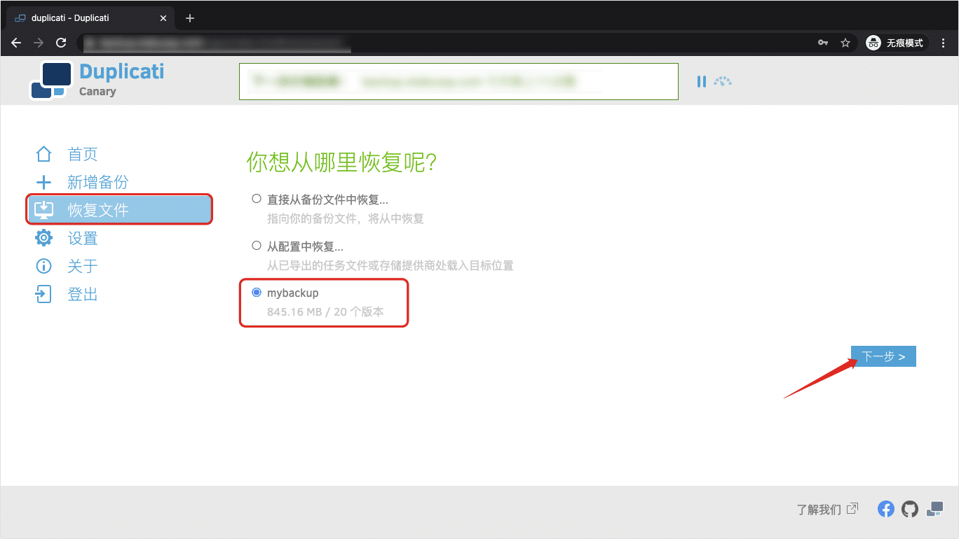Viewport: 959px width, 539px height.
Task: Open 恢复文件 in the sidebar
Action: pos(119,210)
